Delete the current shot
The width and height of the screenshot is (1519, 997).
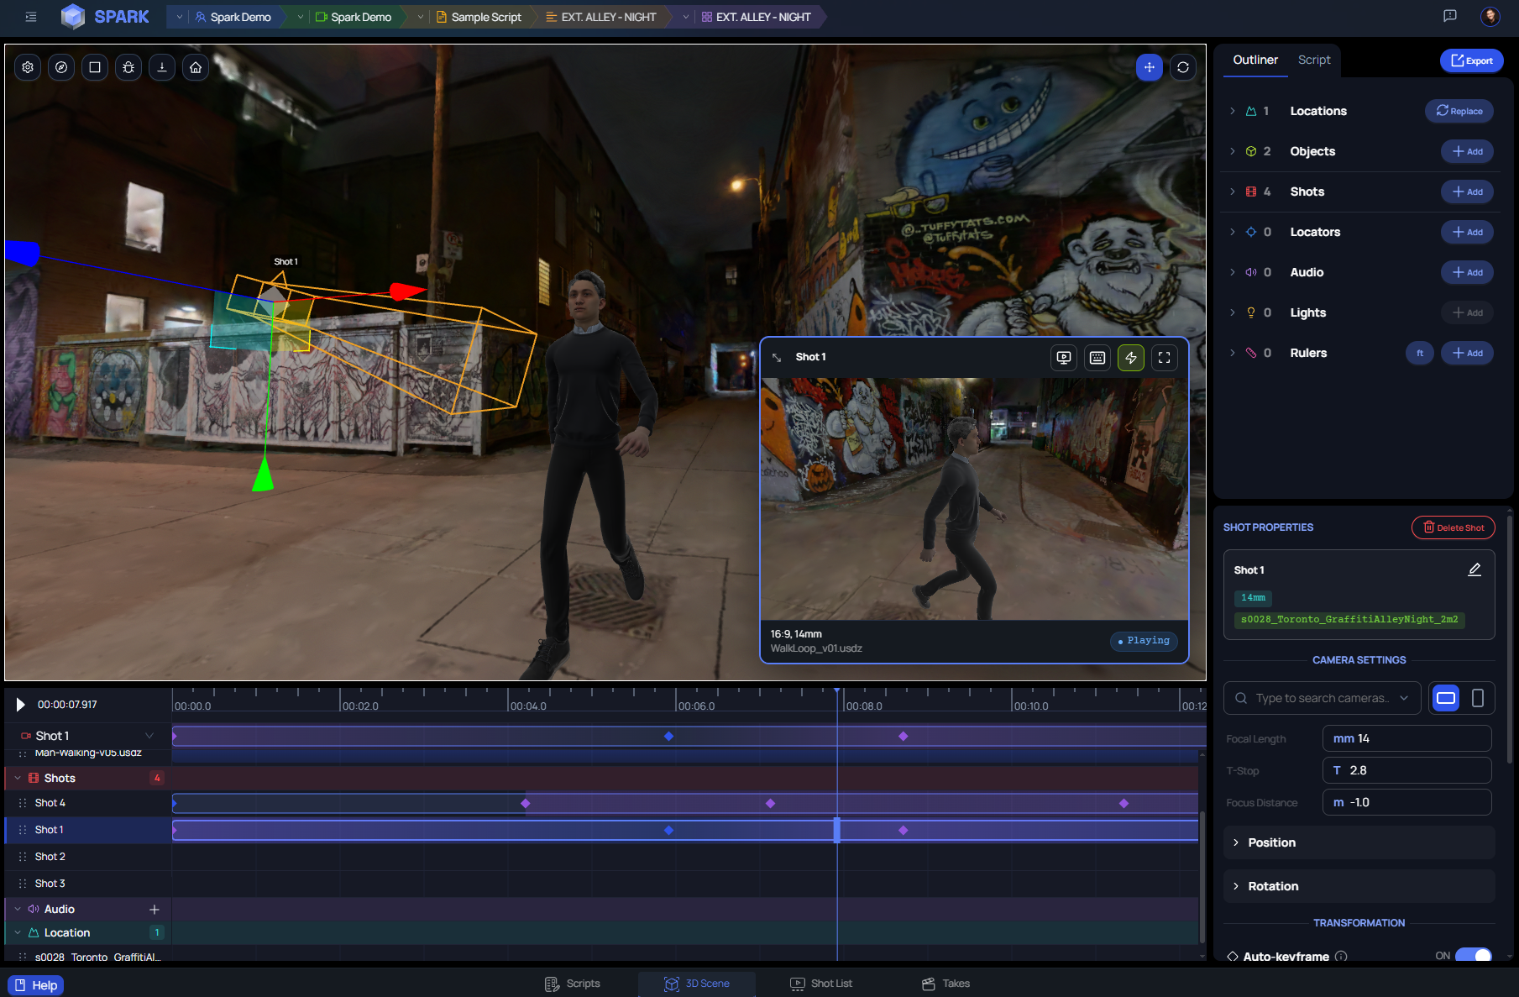1453,527
